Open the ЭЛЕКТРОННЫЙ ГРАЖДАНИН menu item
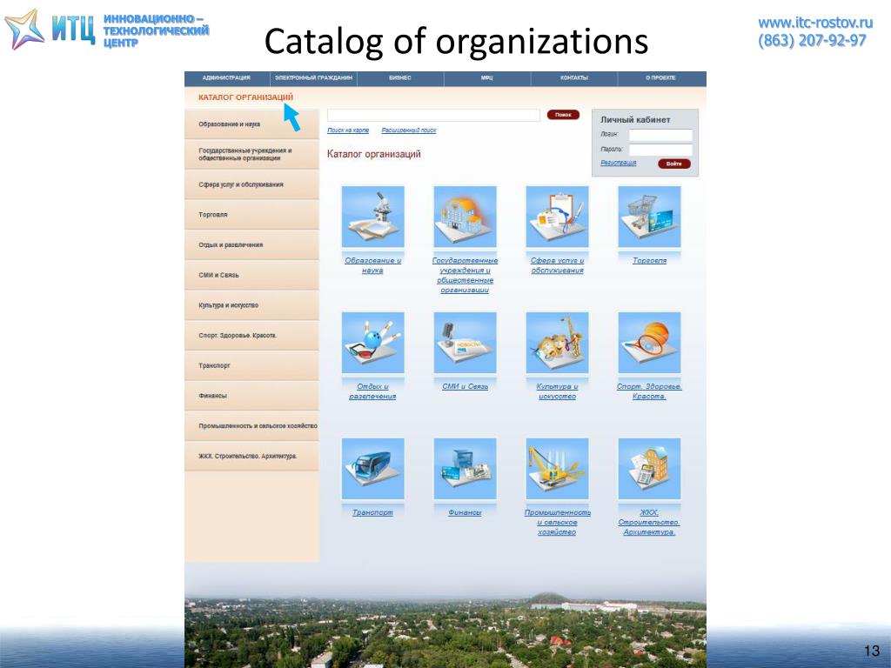 point(313,77)
